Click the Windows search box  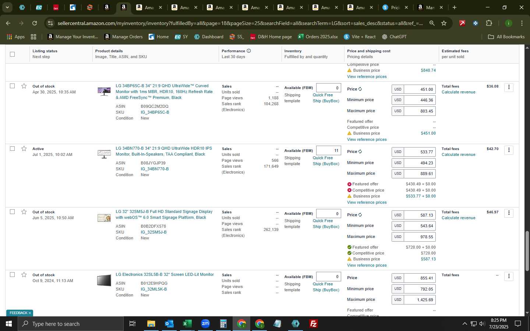coord(71,324)
